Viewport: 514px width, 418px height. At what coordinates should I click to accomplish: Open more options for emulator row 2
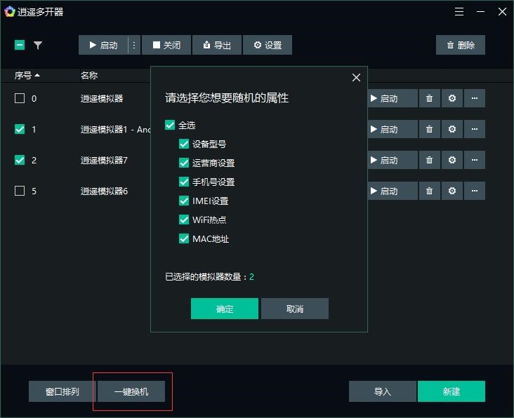(x=475, y=160)
